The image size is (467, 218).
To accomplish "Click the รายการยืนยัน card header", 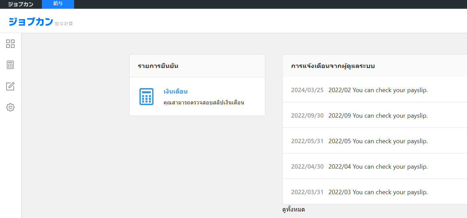I will [158, 66].
